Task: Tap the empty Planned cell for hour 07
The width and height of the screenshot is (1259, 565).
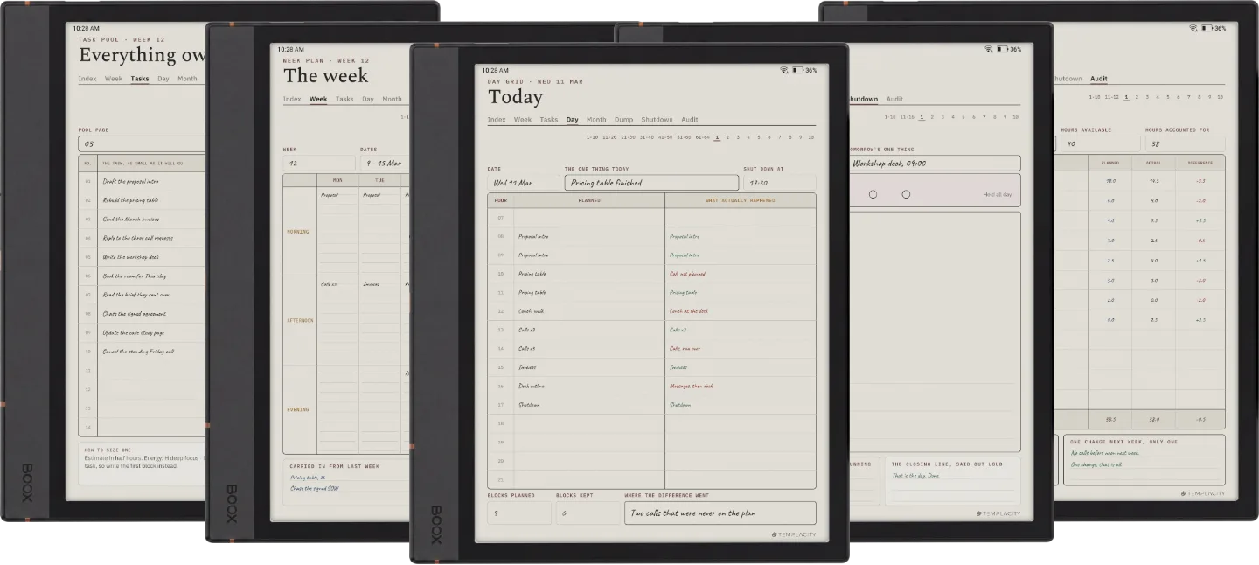Action: 589,218
